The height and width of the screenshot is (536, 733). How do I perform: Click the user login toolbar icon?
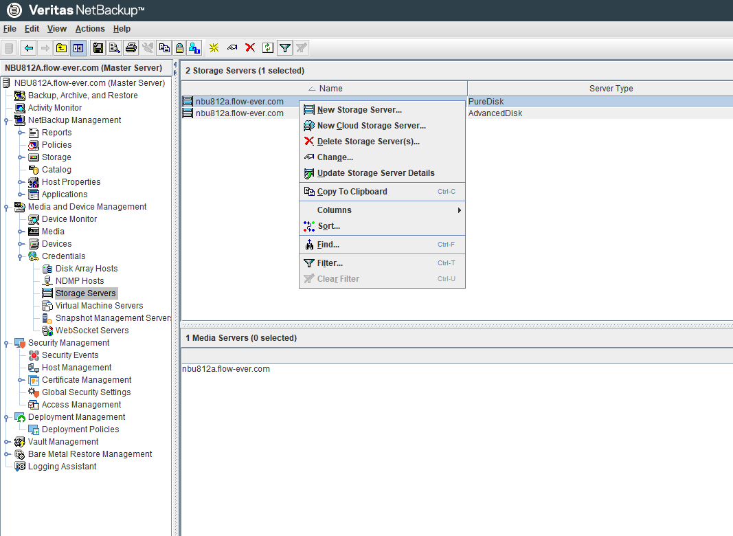[194, 47]
